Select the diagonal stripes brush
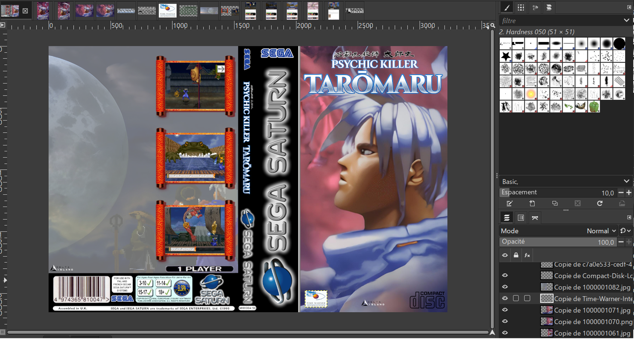Viewport: 634px width, 339px height. (619, 81)
